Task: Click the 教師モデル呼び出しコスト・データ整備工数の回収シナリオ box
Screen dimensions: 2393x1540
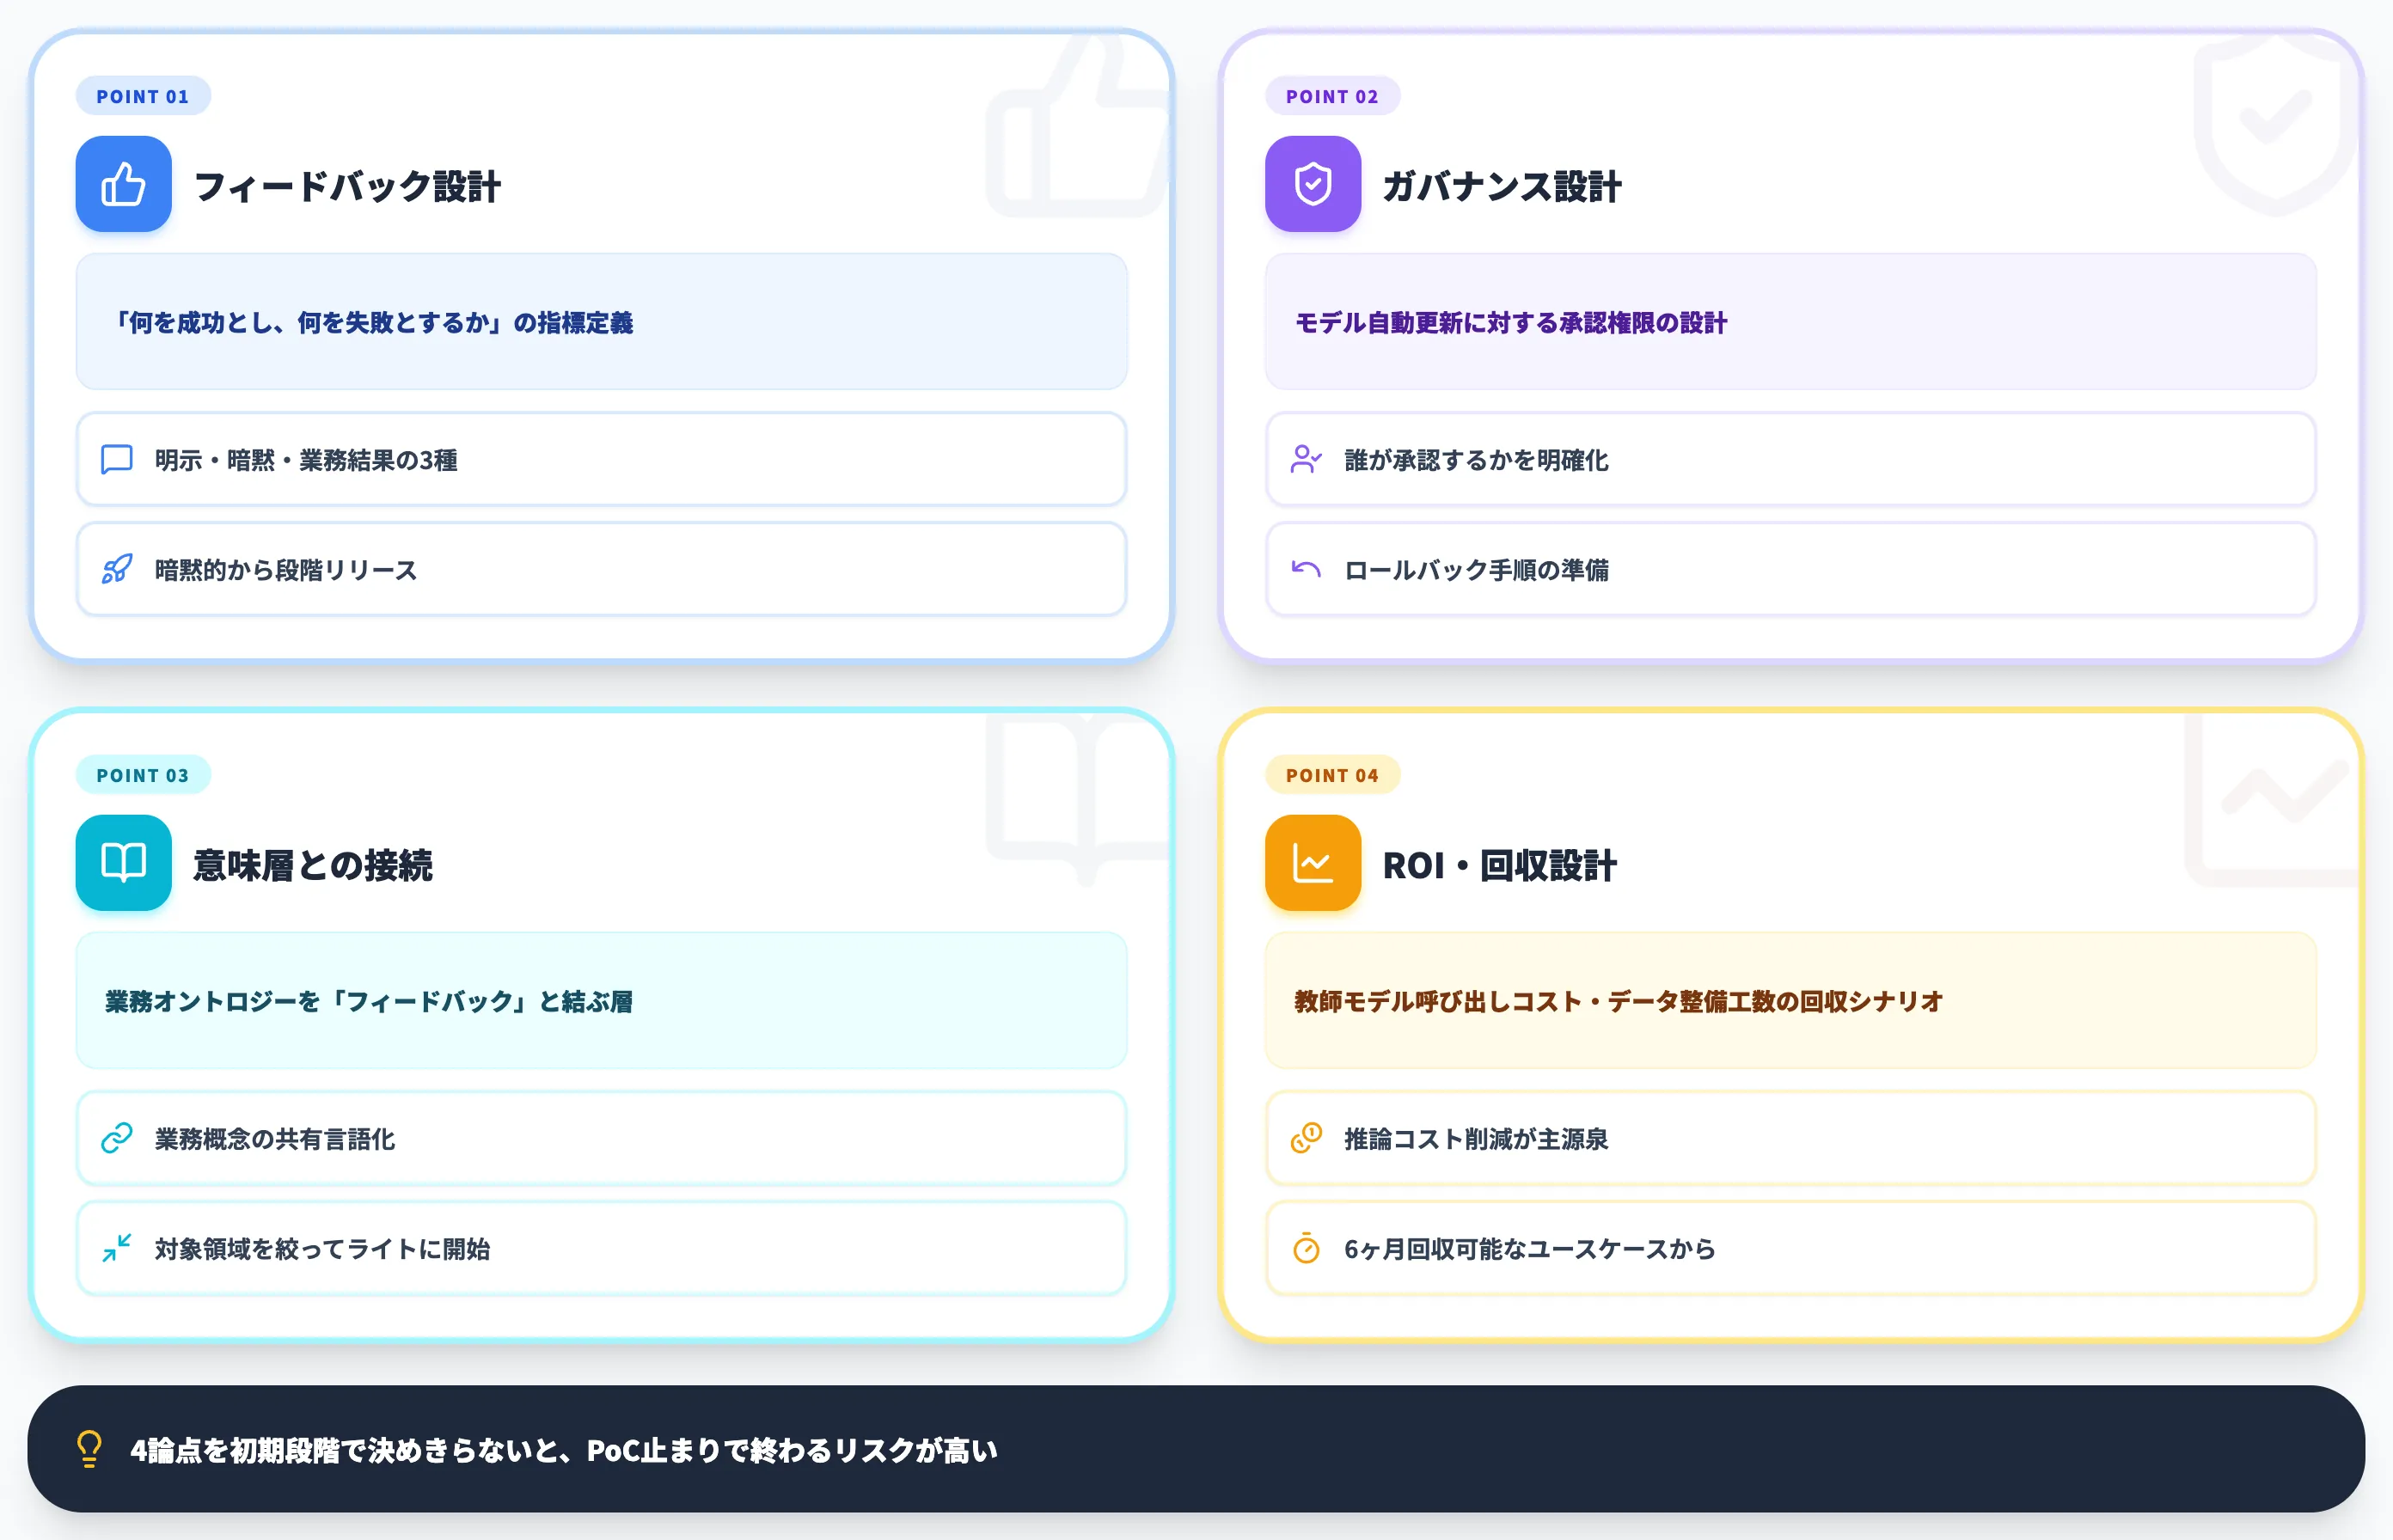Action: (1790, 1000)
